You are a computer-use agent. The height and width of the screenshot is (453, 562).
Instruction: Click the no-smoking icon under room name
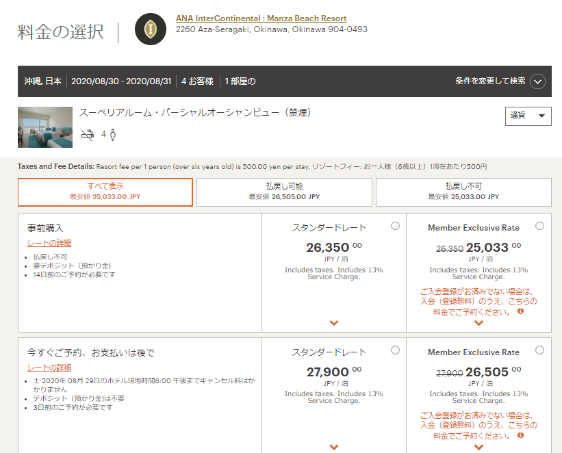(88, 135)
